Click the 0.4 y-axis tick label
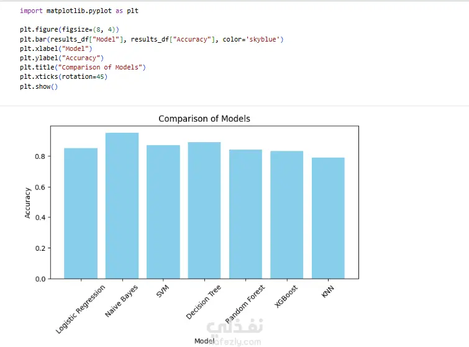The width and height of the screenshot is (469, 347). point(40,218)
